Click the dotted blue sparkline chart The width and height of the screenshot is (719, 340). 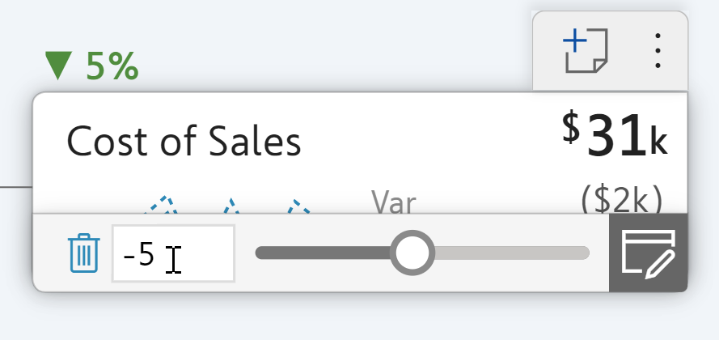[x=231, y=204]
